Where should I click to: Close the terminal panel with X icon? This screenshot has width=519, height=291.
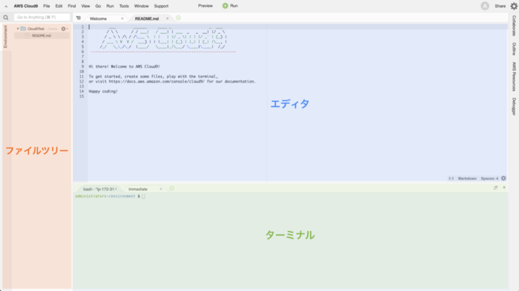click(504, 188)
